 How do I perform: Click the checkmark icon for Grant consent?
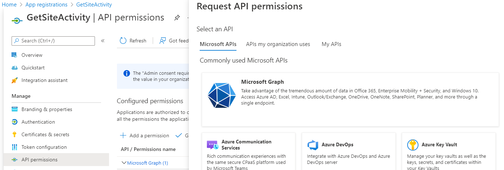tap(178, 135)
